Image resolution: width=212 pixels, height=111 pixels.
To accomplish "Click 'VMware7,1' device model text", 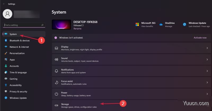I will click(x=78, y=25).
